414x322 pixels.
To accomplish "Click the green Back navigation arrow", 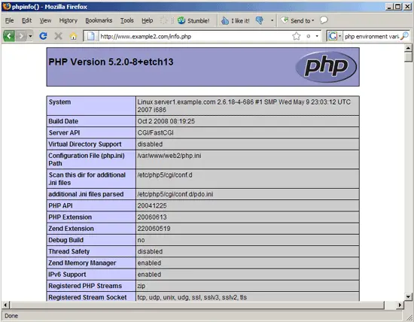I will (x=9, y=36).
